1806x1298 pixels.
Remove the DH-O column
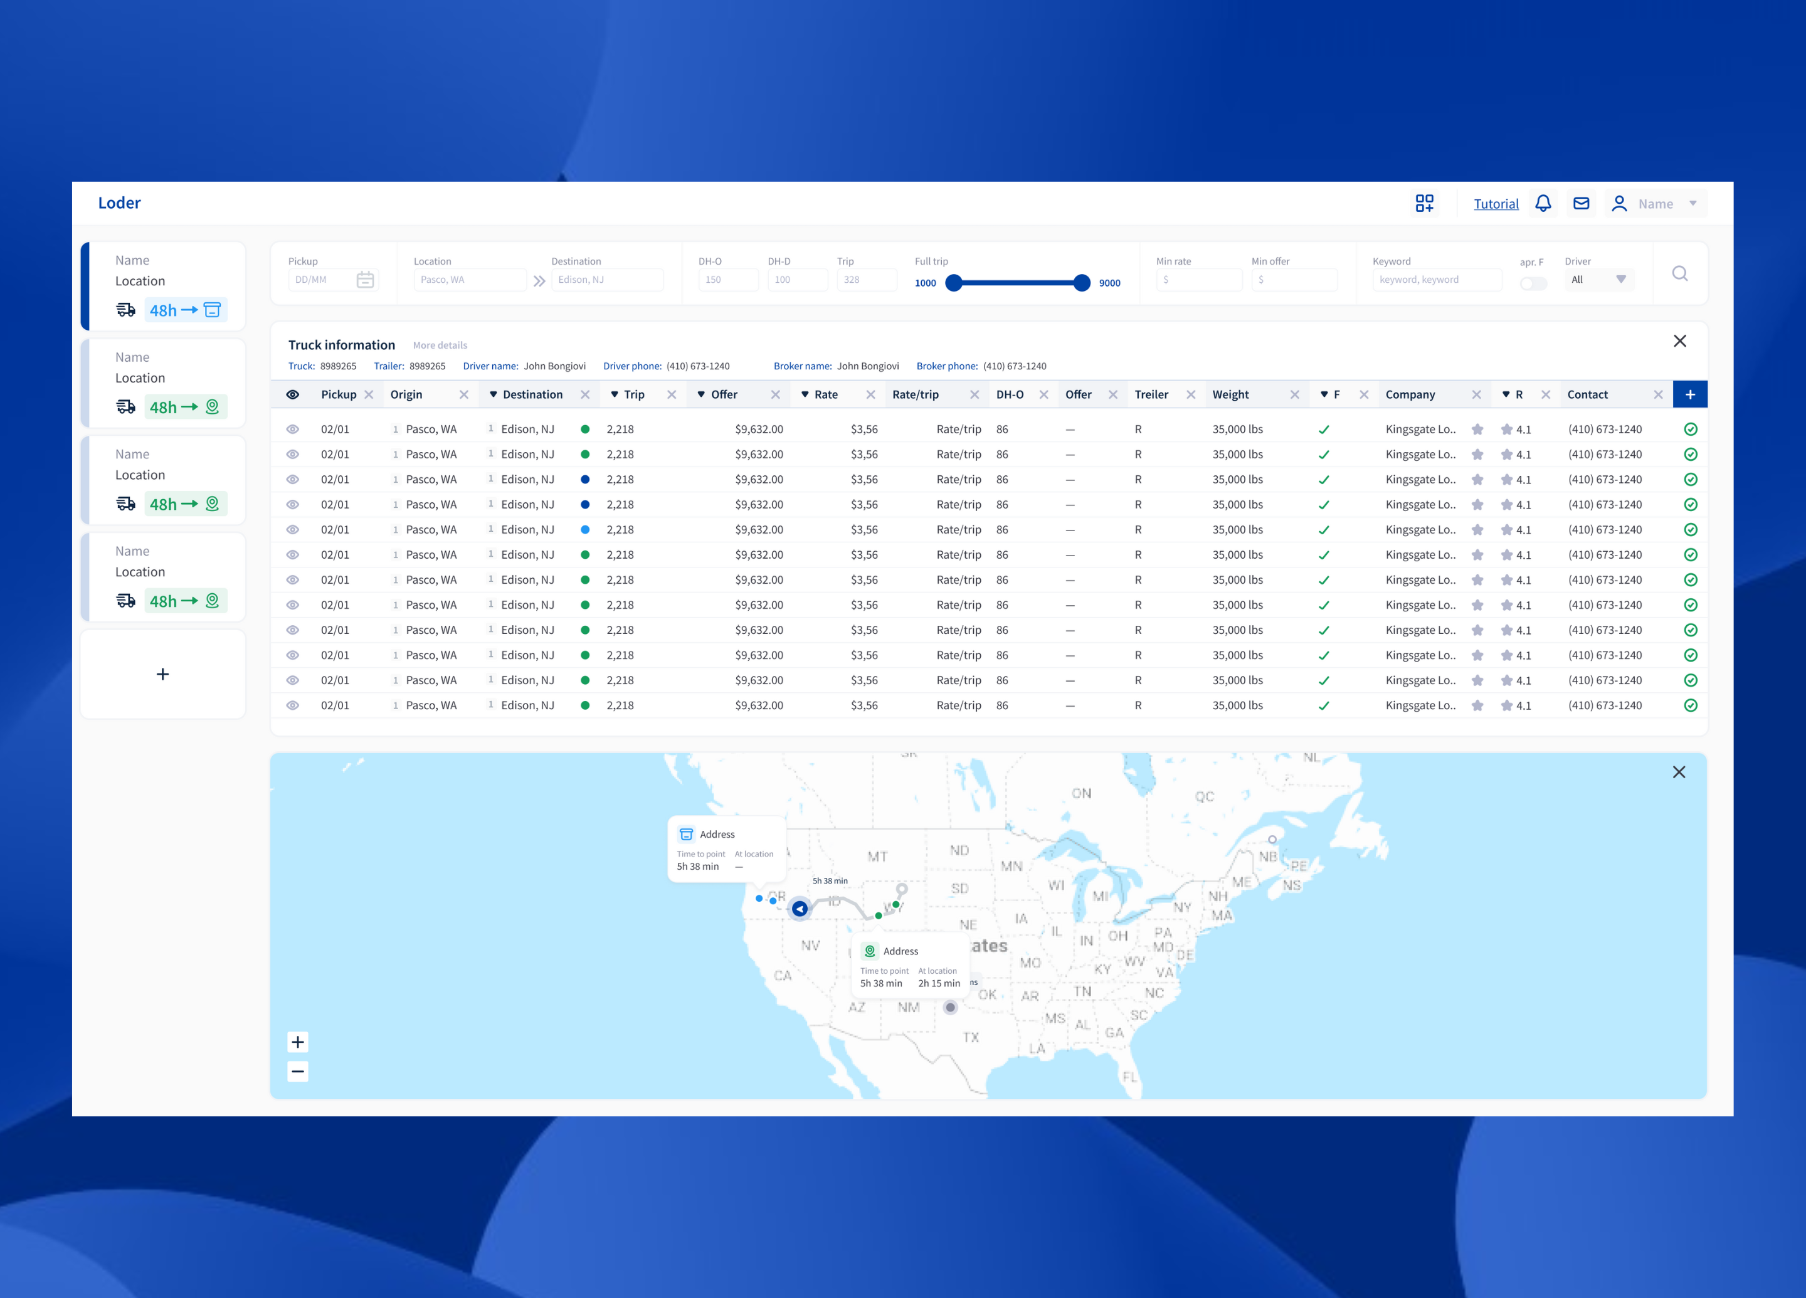coord(1043,394)
